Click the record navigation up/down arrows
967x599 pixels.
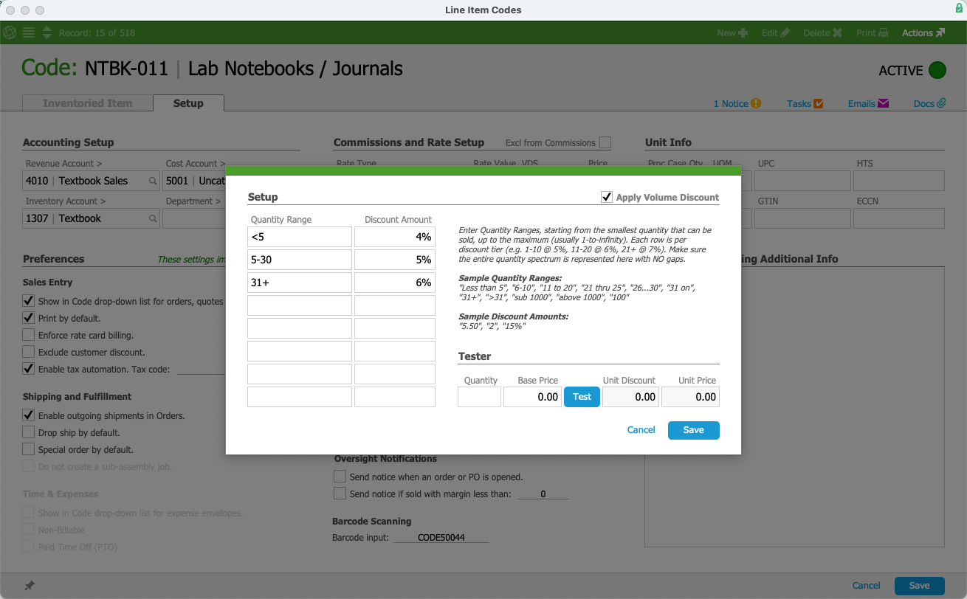point(47,32)
